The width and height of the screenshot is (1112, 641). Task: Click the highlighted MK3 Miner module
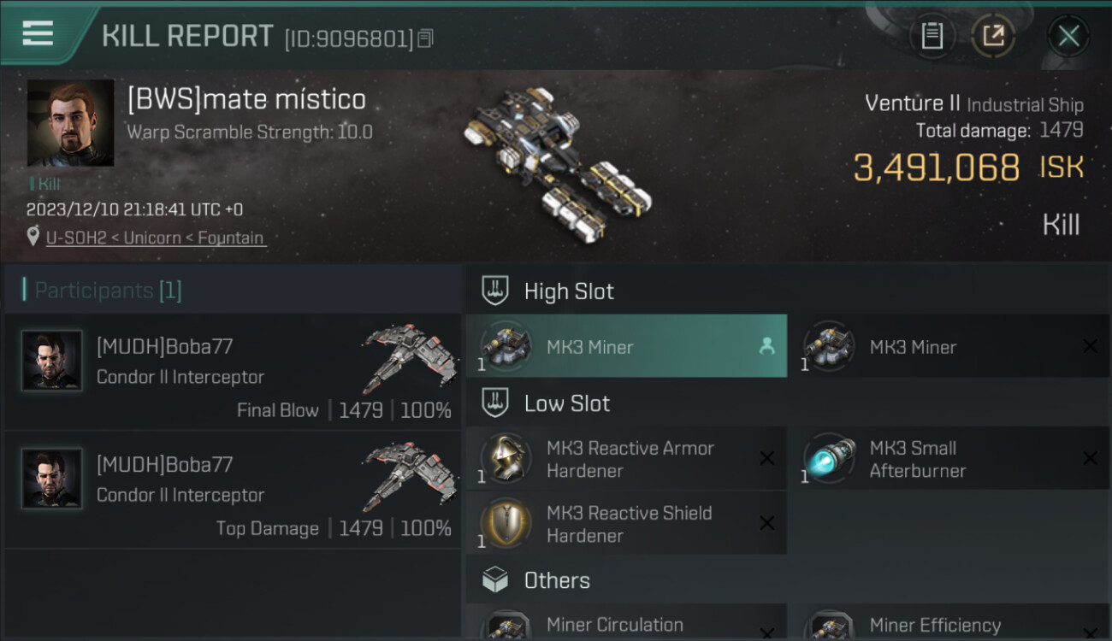click(626, 346)
